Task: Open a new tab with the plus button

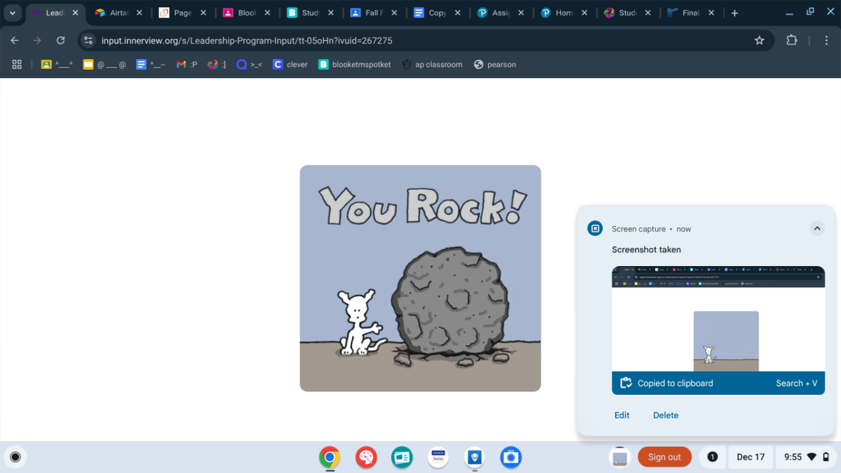Action: point(735,13)
